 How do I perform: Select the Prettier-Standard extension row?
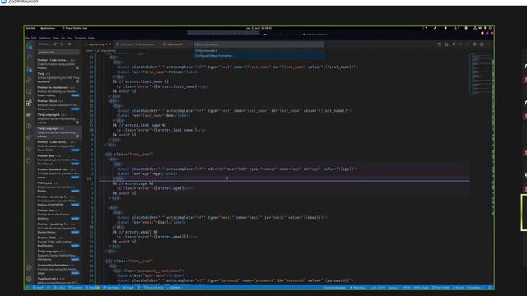pyautogui.click(x=58, y=173)
